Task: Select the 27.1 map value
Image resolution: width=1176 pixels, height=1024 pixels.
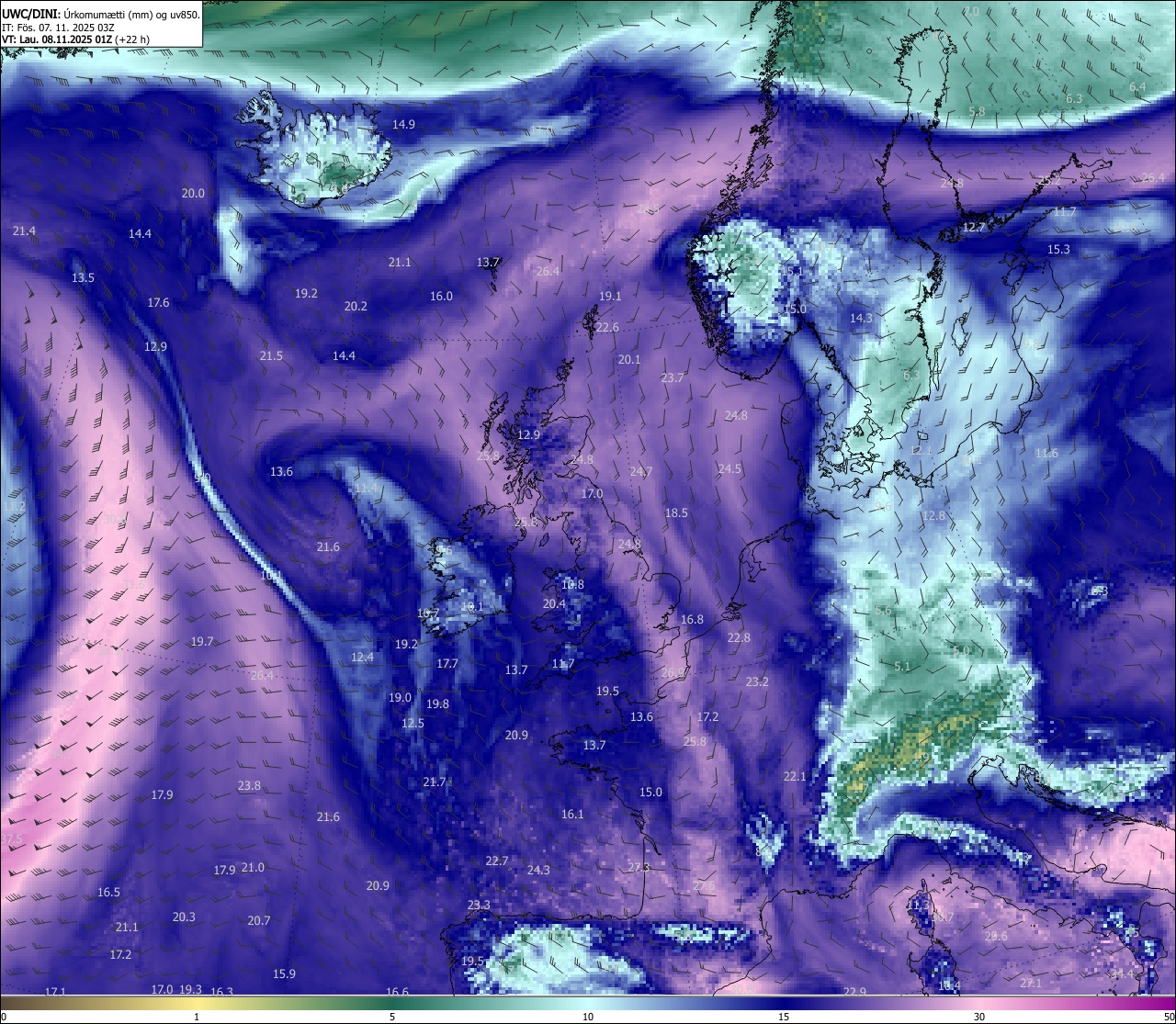Action: click(x=1031, y=983)
